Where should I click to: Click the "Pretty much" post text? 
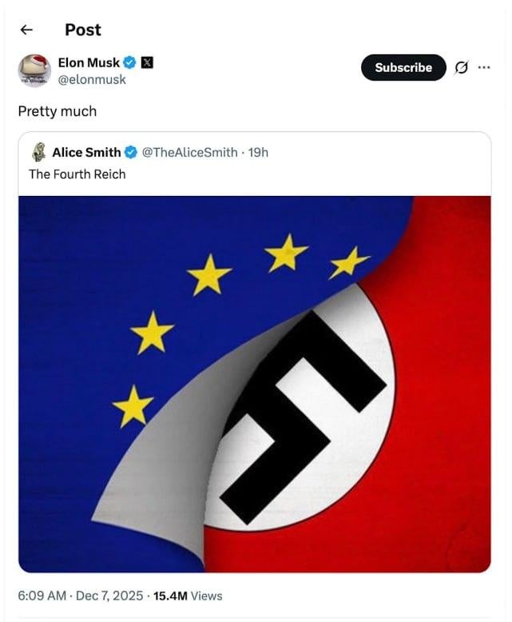tap(58, 111)
